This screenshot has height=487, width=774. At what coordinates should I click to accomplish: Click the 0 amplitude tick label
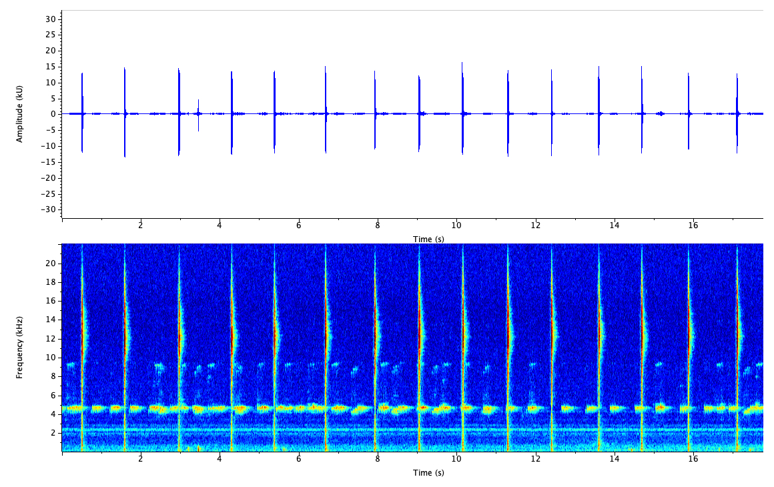(x=53, y=113)
